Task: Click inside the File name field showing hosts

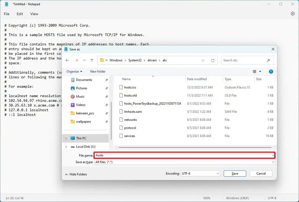Action: click(x=146, y=155)
